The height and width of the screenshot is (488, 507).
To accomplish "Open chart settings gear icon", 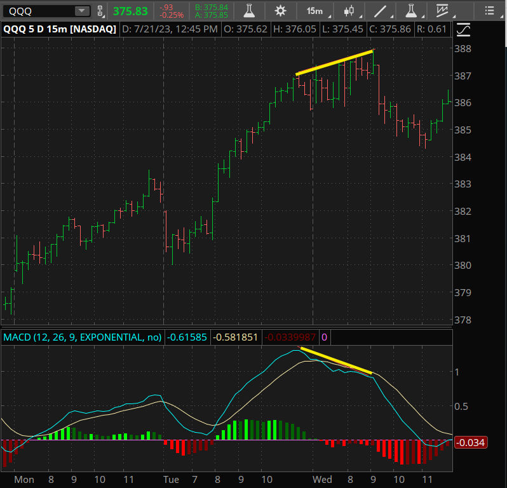I will tap(280, 11).
